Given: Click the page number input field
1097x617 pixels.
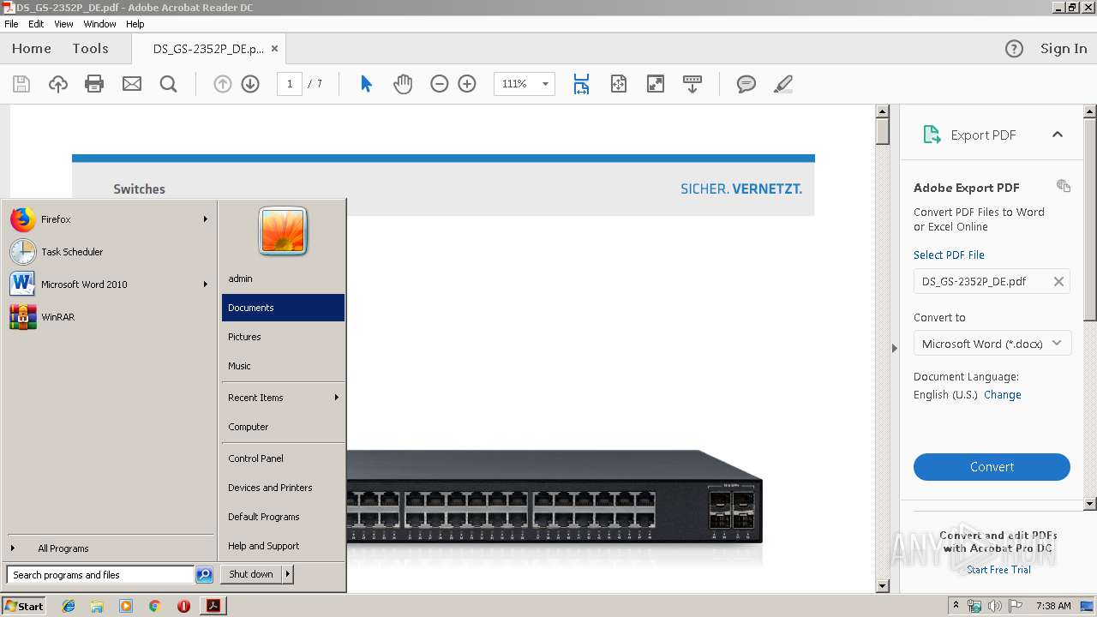Looking at the screenshot, I should (290, 84).
